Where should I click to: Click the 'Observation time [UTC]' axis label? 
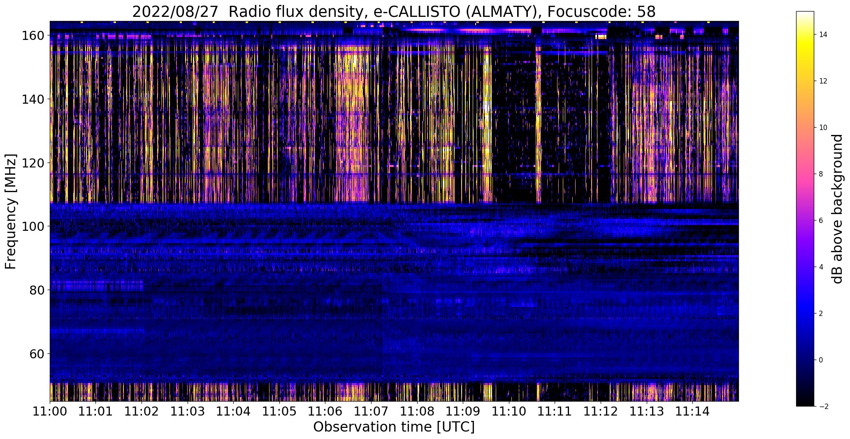click(x=394, y=427)
